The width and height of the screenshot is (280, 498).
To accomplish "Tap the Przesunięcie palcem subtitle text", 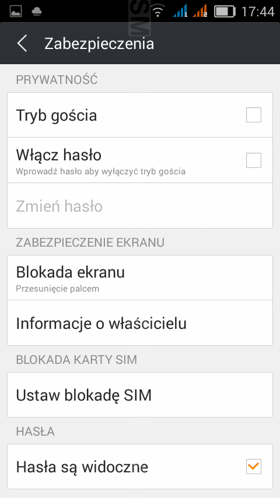I will click(x=58, y=289).
